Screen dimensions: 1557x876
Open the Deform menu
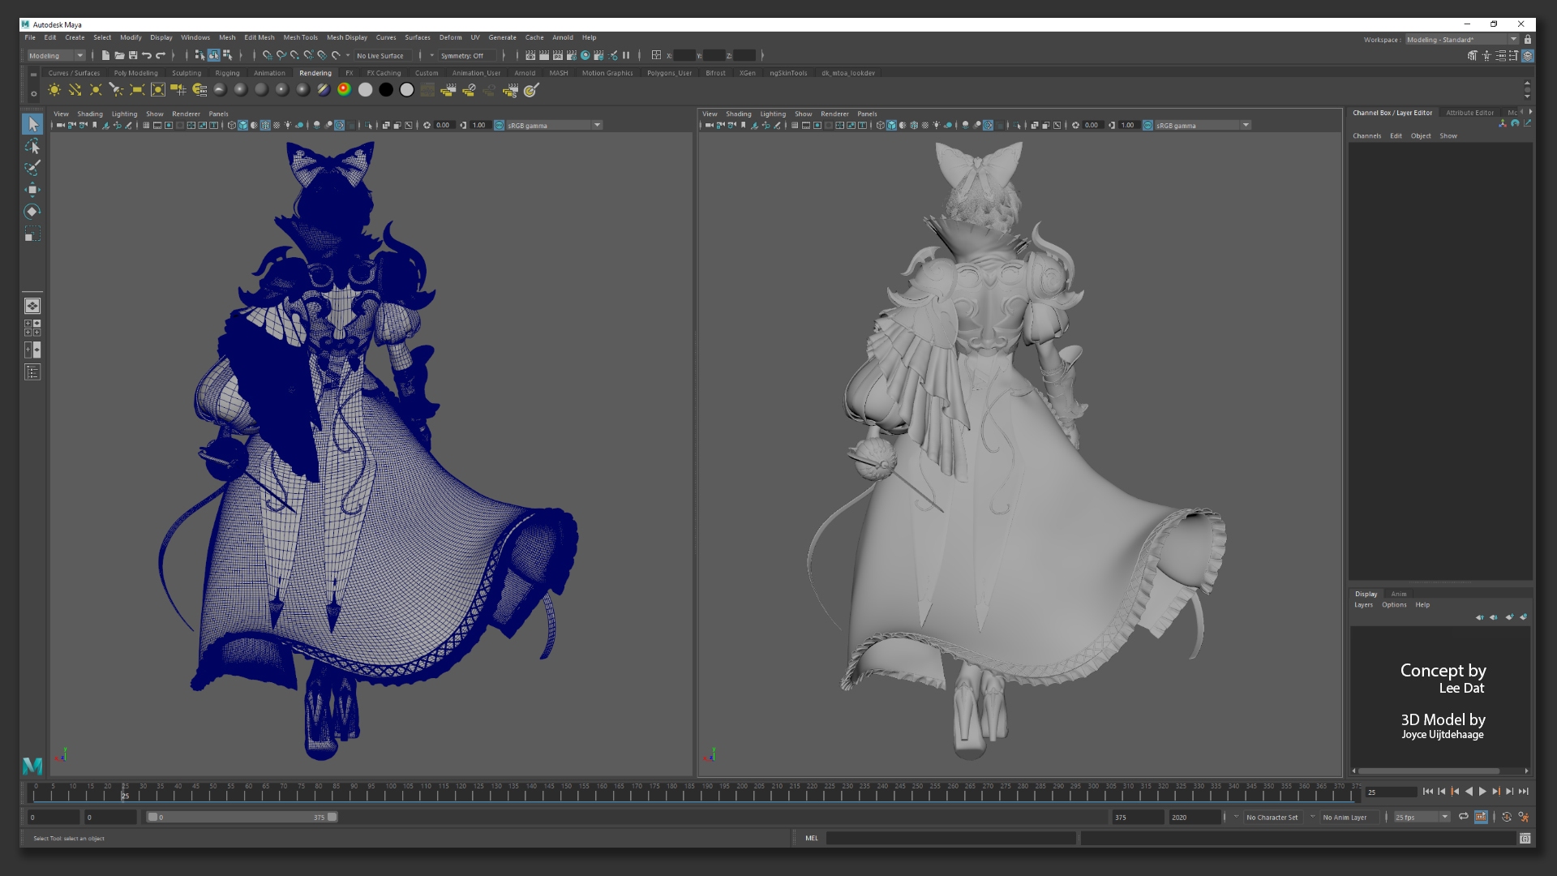[x=450, y=37]
